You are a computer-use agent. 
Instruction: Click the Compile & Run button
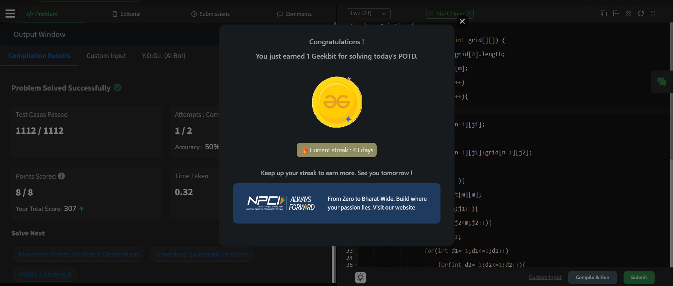click(592, 277)
